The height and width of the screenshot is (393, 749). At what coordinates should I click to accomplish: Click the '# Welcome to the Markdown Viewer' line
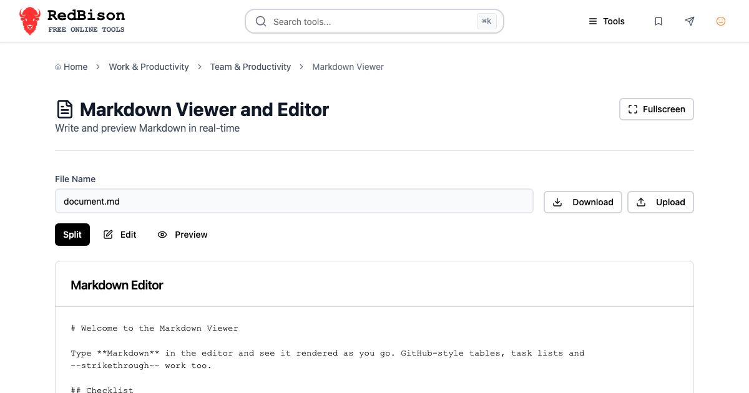(154, 328)
